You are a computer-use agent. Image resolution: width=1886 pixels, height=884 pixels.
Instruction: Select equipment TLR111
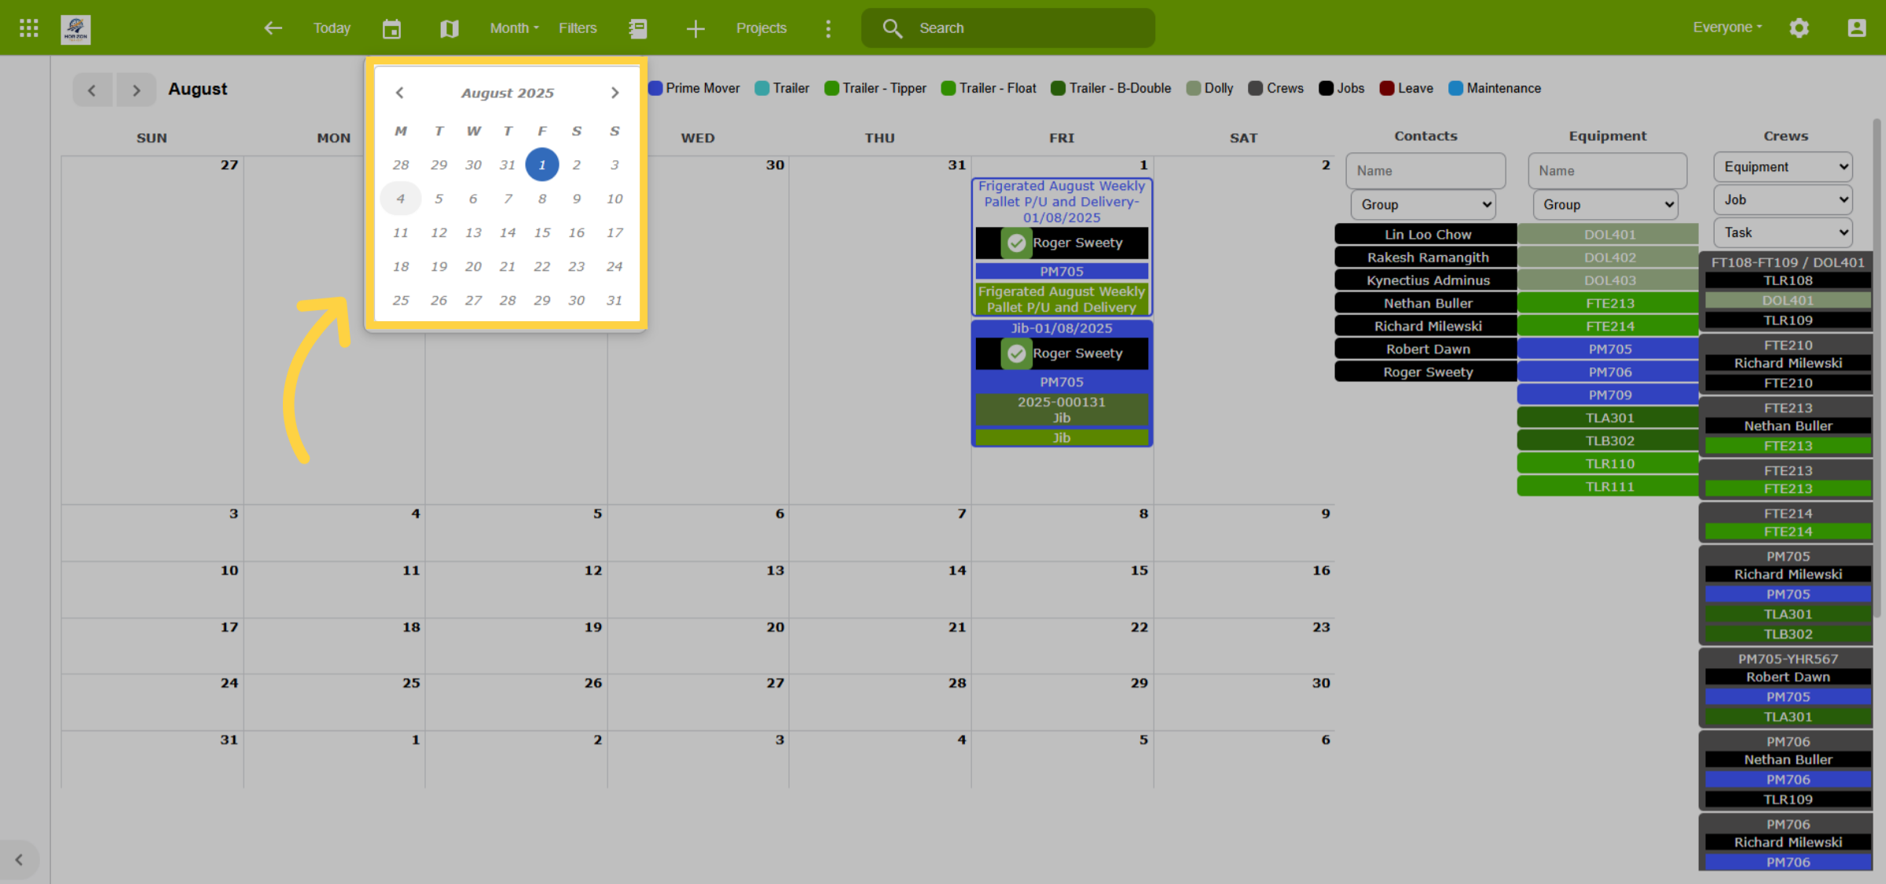point(1609,488)
